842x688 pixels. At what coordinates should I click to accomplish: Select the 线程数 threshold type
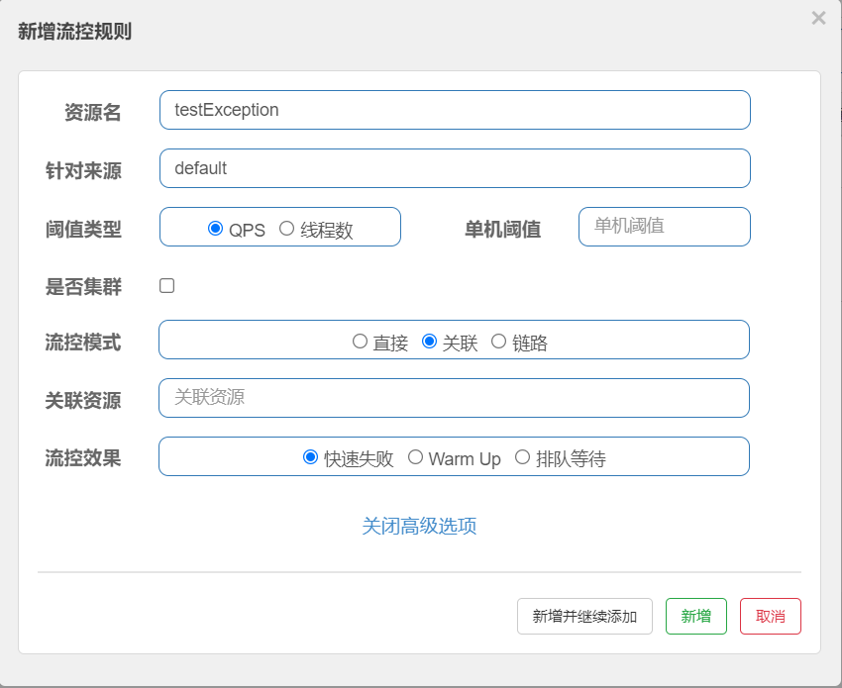point(287,229)
